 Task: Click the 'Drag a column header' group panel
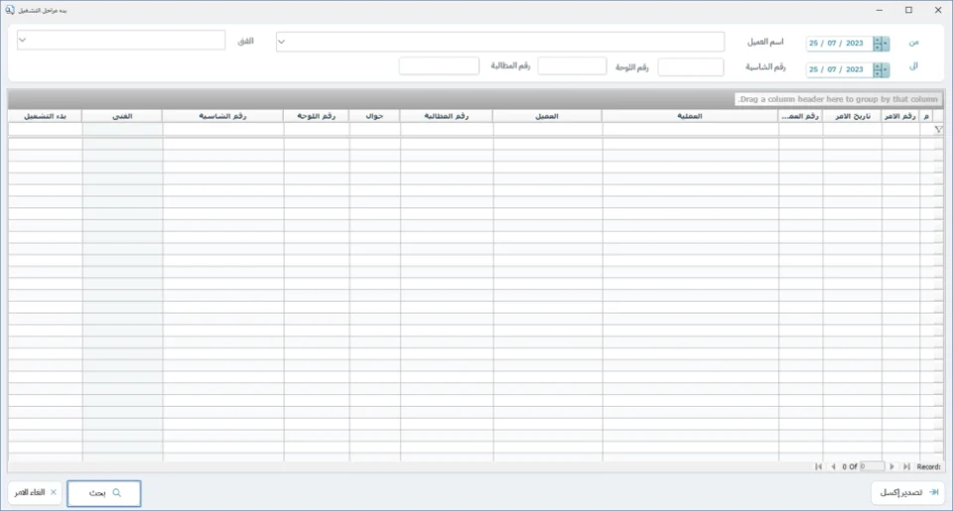pyautogui.click(x=838, y=99)
